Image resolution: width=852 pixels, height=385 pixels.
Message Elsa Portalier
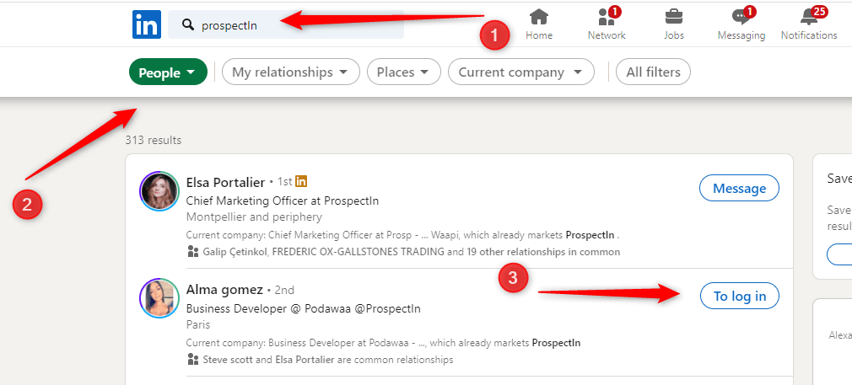pos(740,189)
